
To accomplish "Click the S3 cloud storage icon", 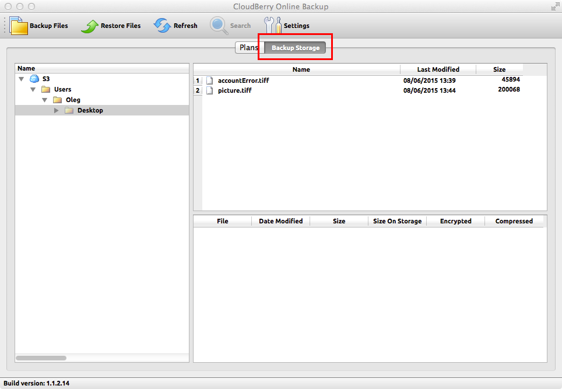I will point(34,79).
